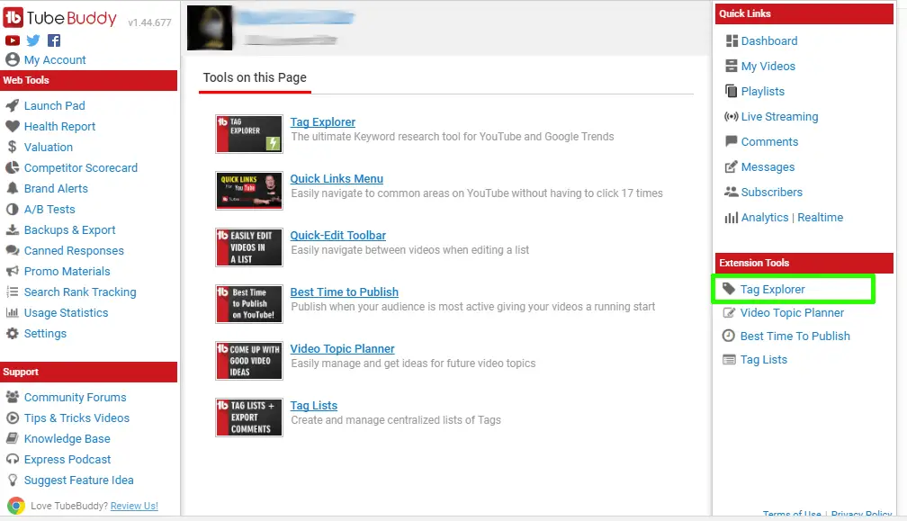Click the Subscribers people icon
This screenshot has width=907, height=521.
click(x=732, y=192)
